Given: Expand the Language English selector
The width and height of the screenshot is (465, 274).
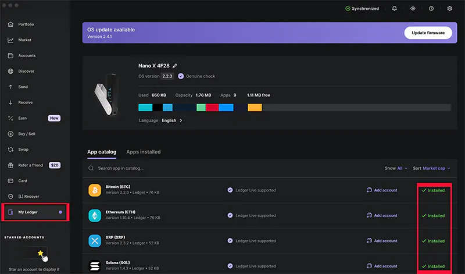Looking at the screenshot, I should (x=171, y=120).
